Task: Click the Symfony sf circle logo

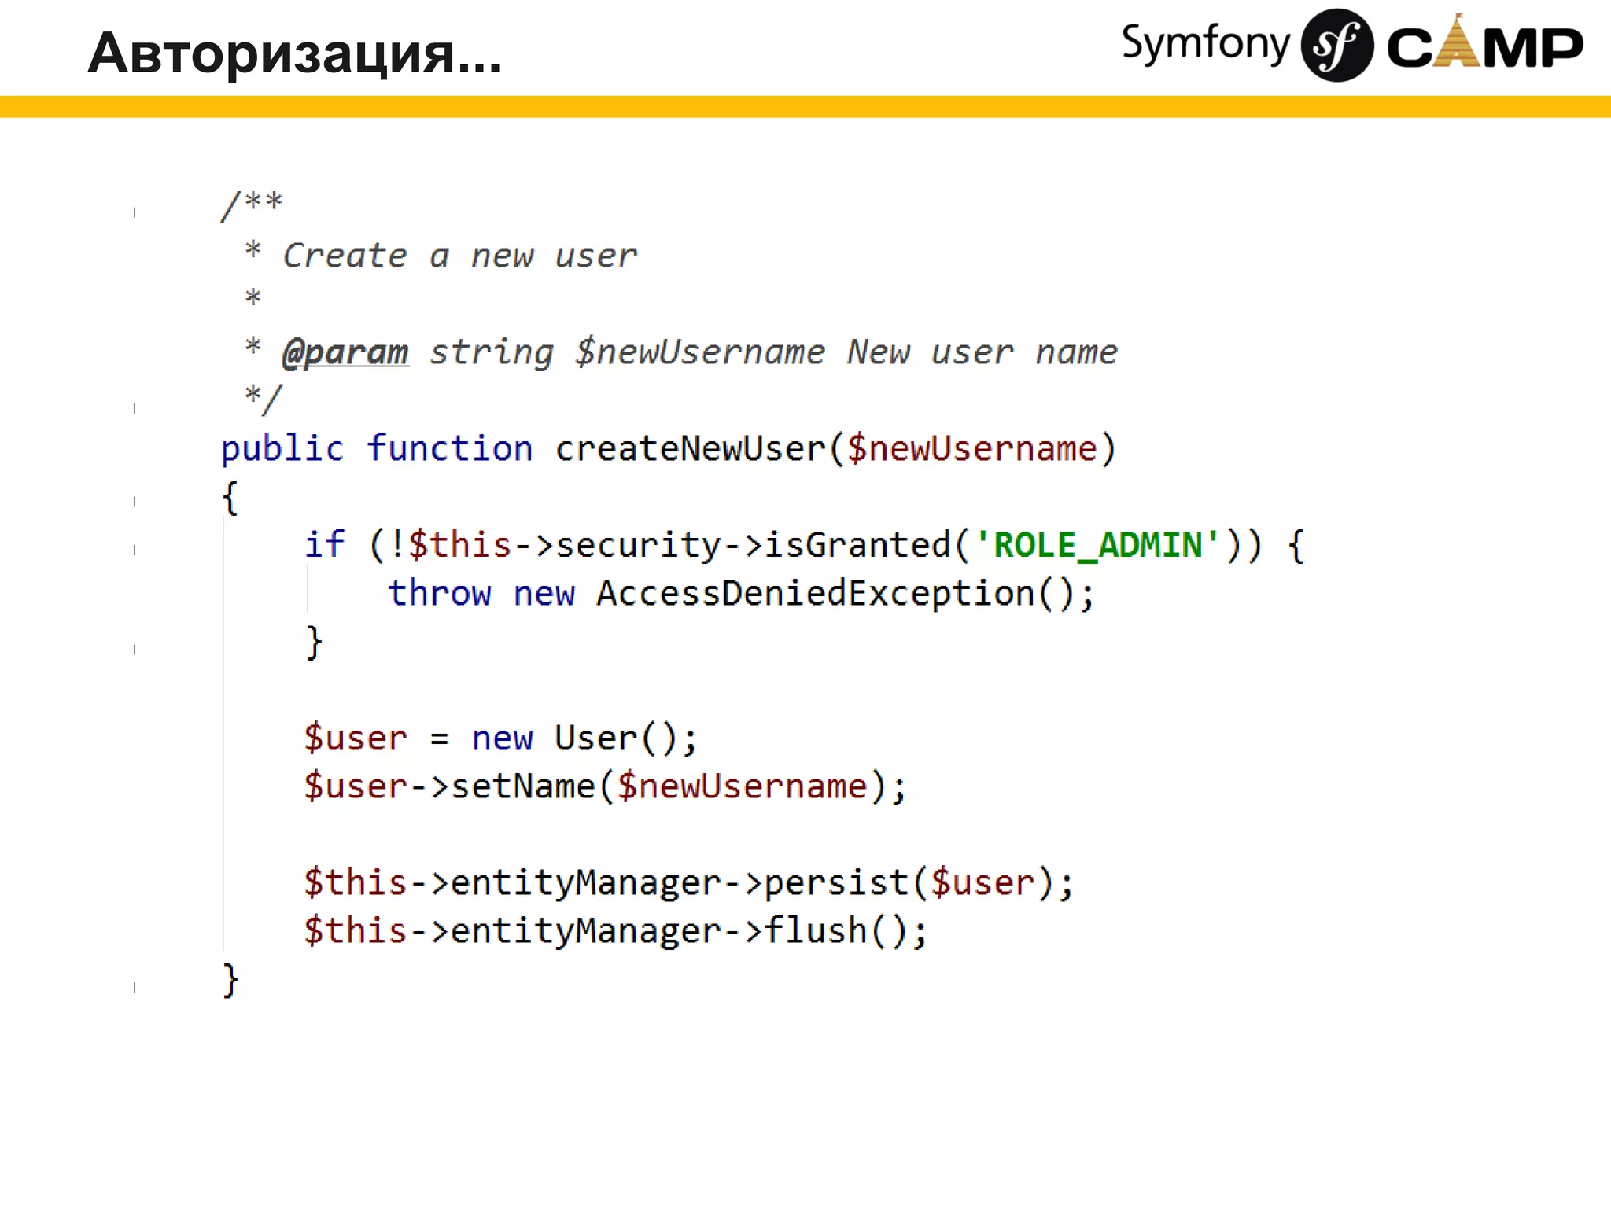Action: [1336, 46]
